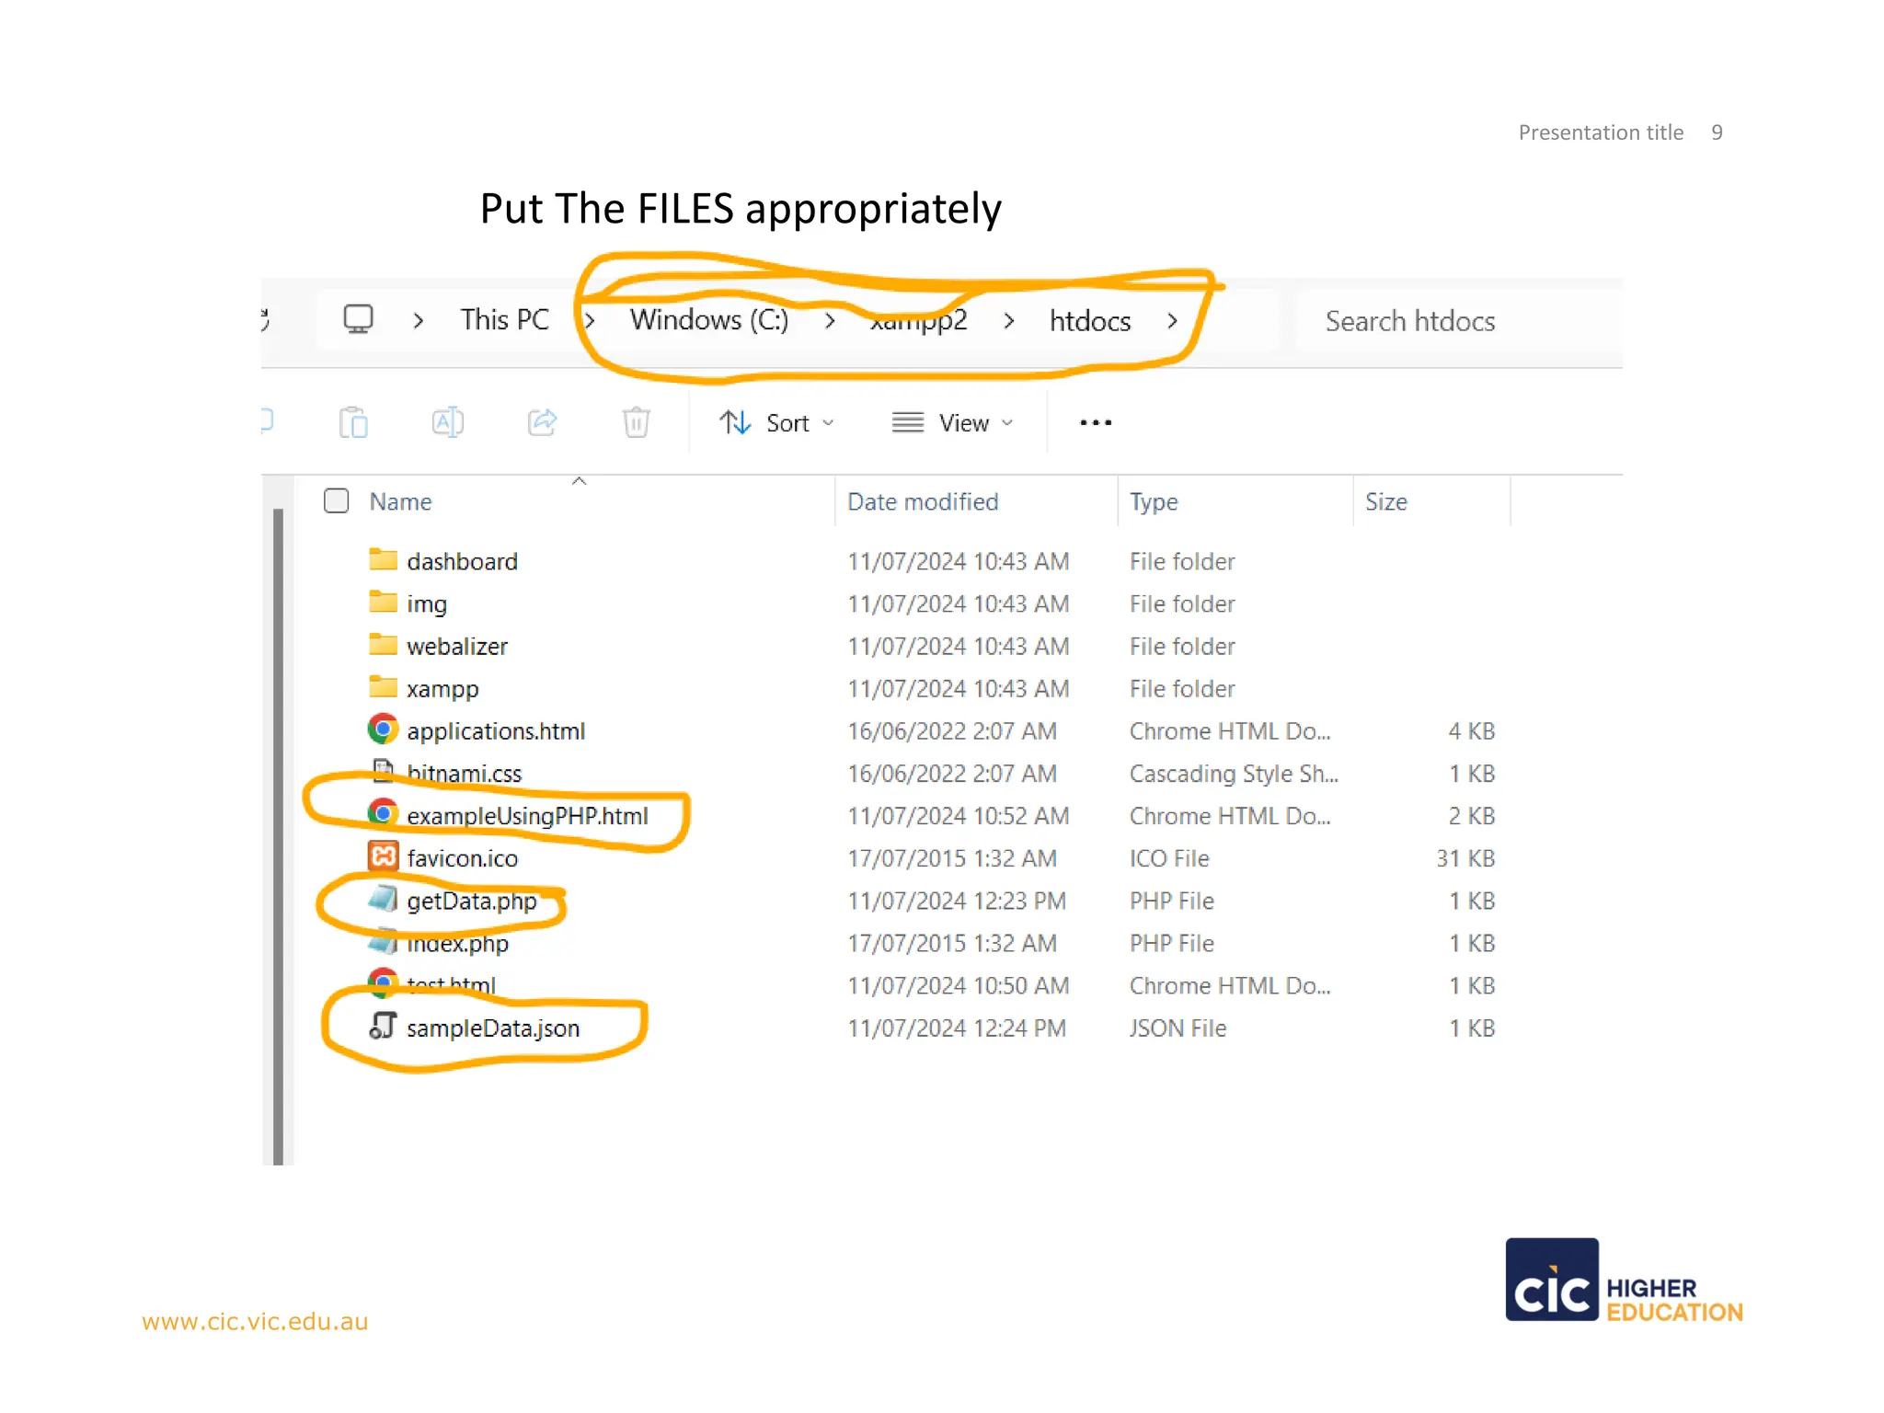Click the Share icon in toolbar
Screen dimensions: 1884x1413
point(542,422)
